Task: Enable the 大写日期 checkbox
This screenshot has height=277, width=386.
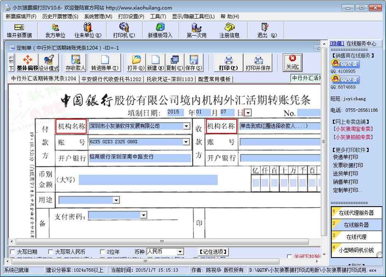Action: point(12,252)
